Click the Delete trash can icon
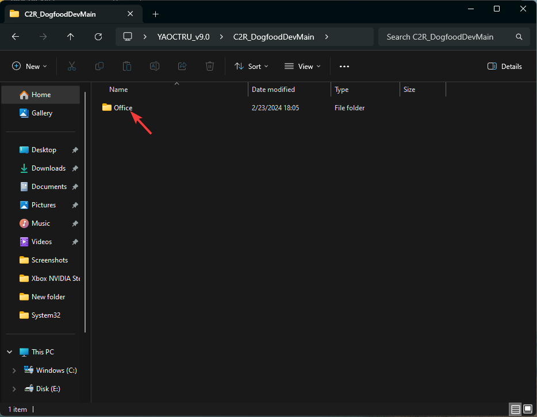 pyautogui.click(x=210, y=67)
